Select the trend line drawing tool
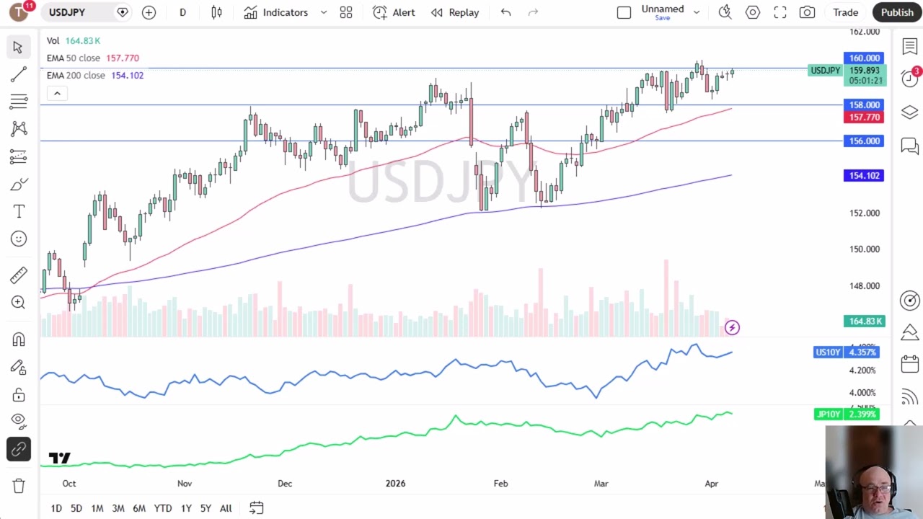 tap(18, 74)
